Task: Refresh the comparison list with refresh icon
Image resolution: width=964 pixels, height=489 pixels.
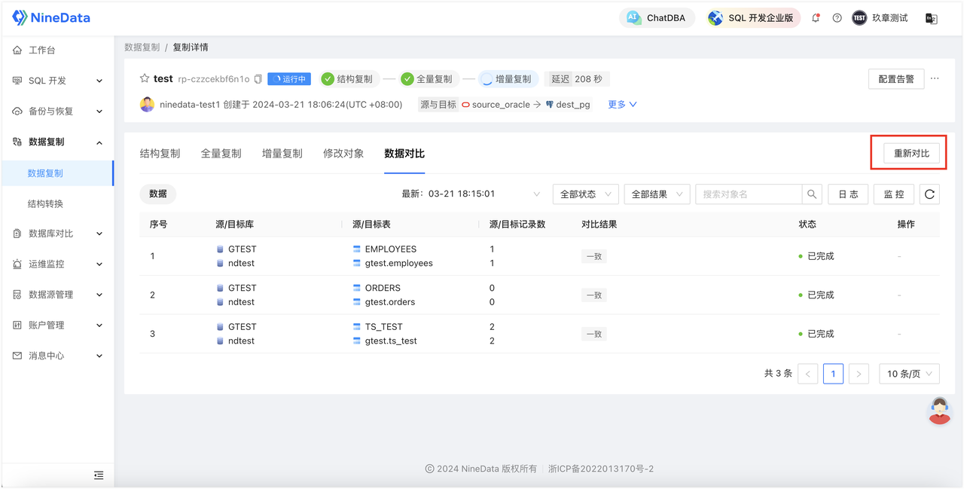Action: point(929,194)
